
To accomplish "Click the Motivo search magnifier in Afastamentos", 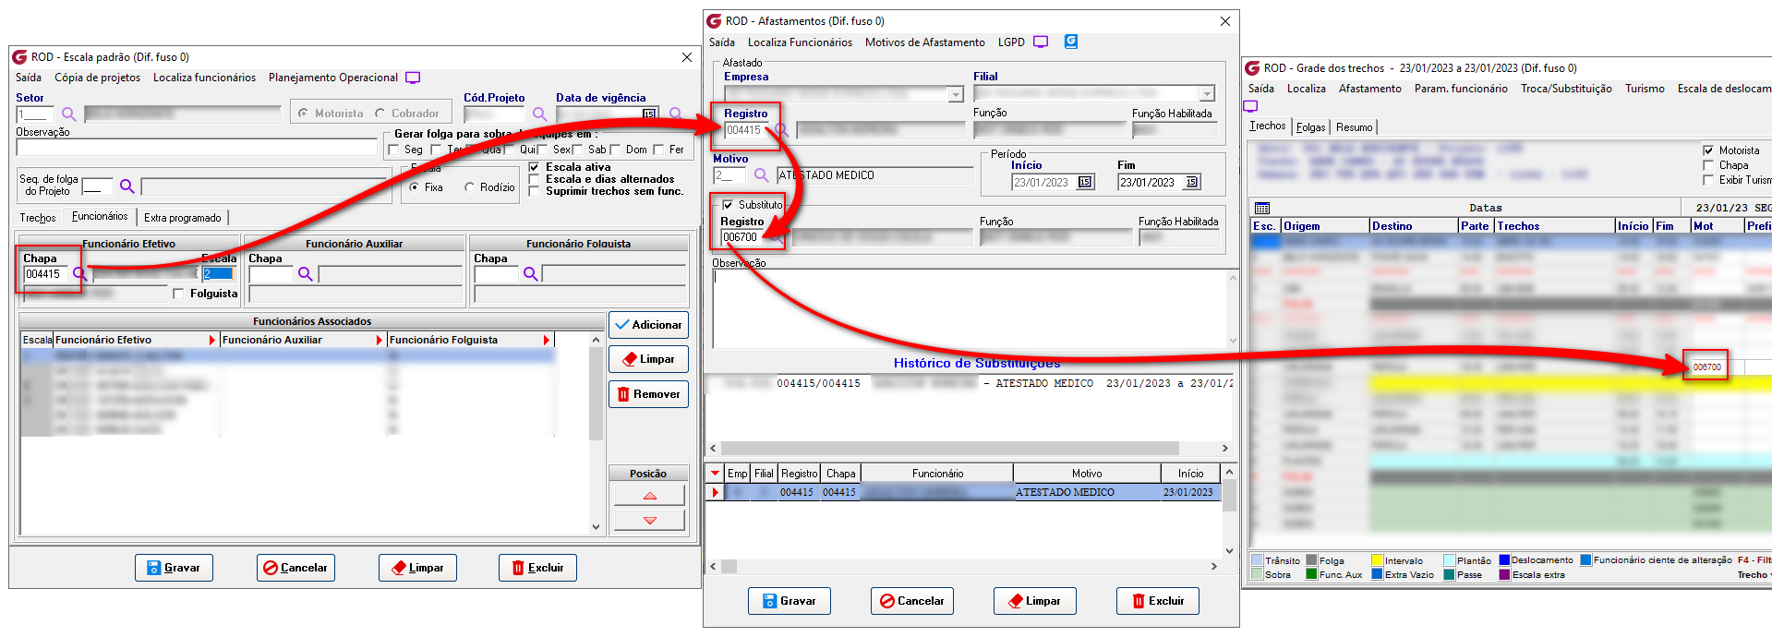I will click(x=761, y=175).
